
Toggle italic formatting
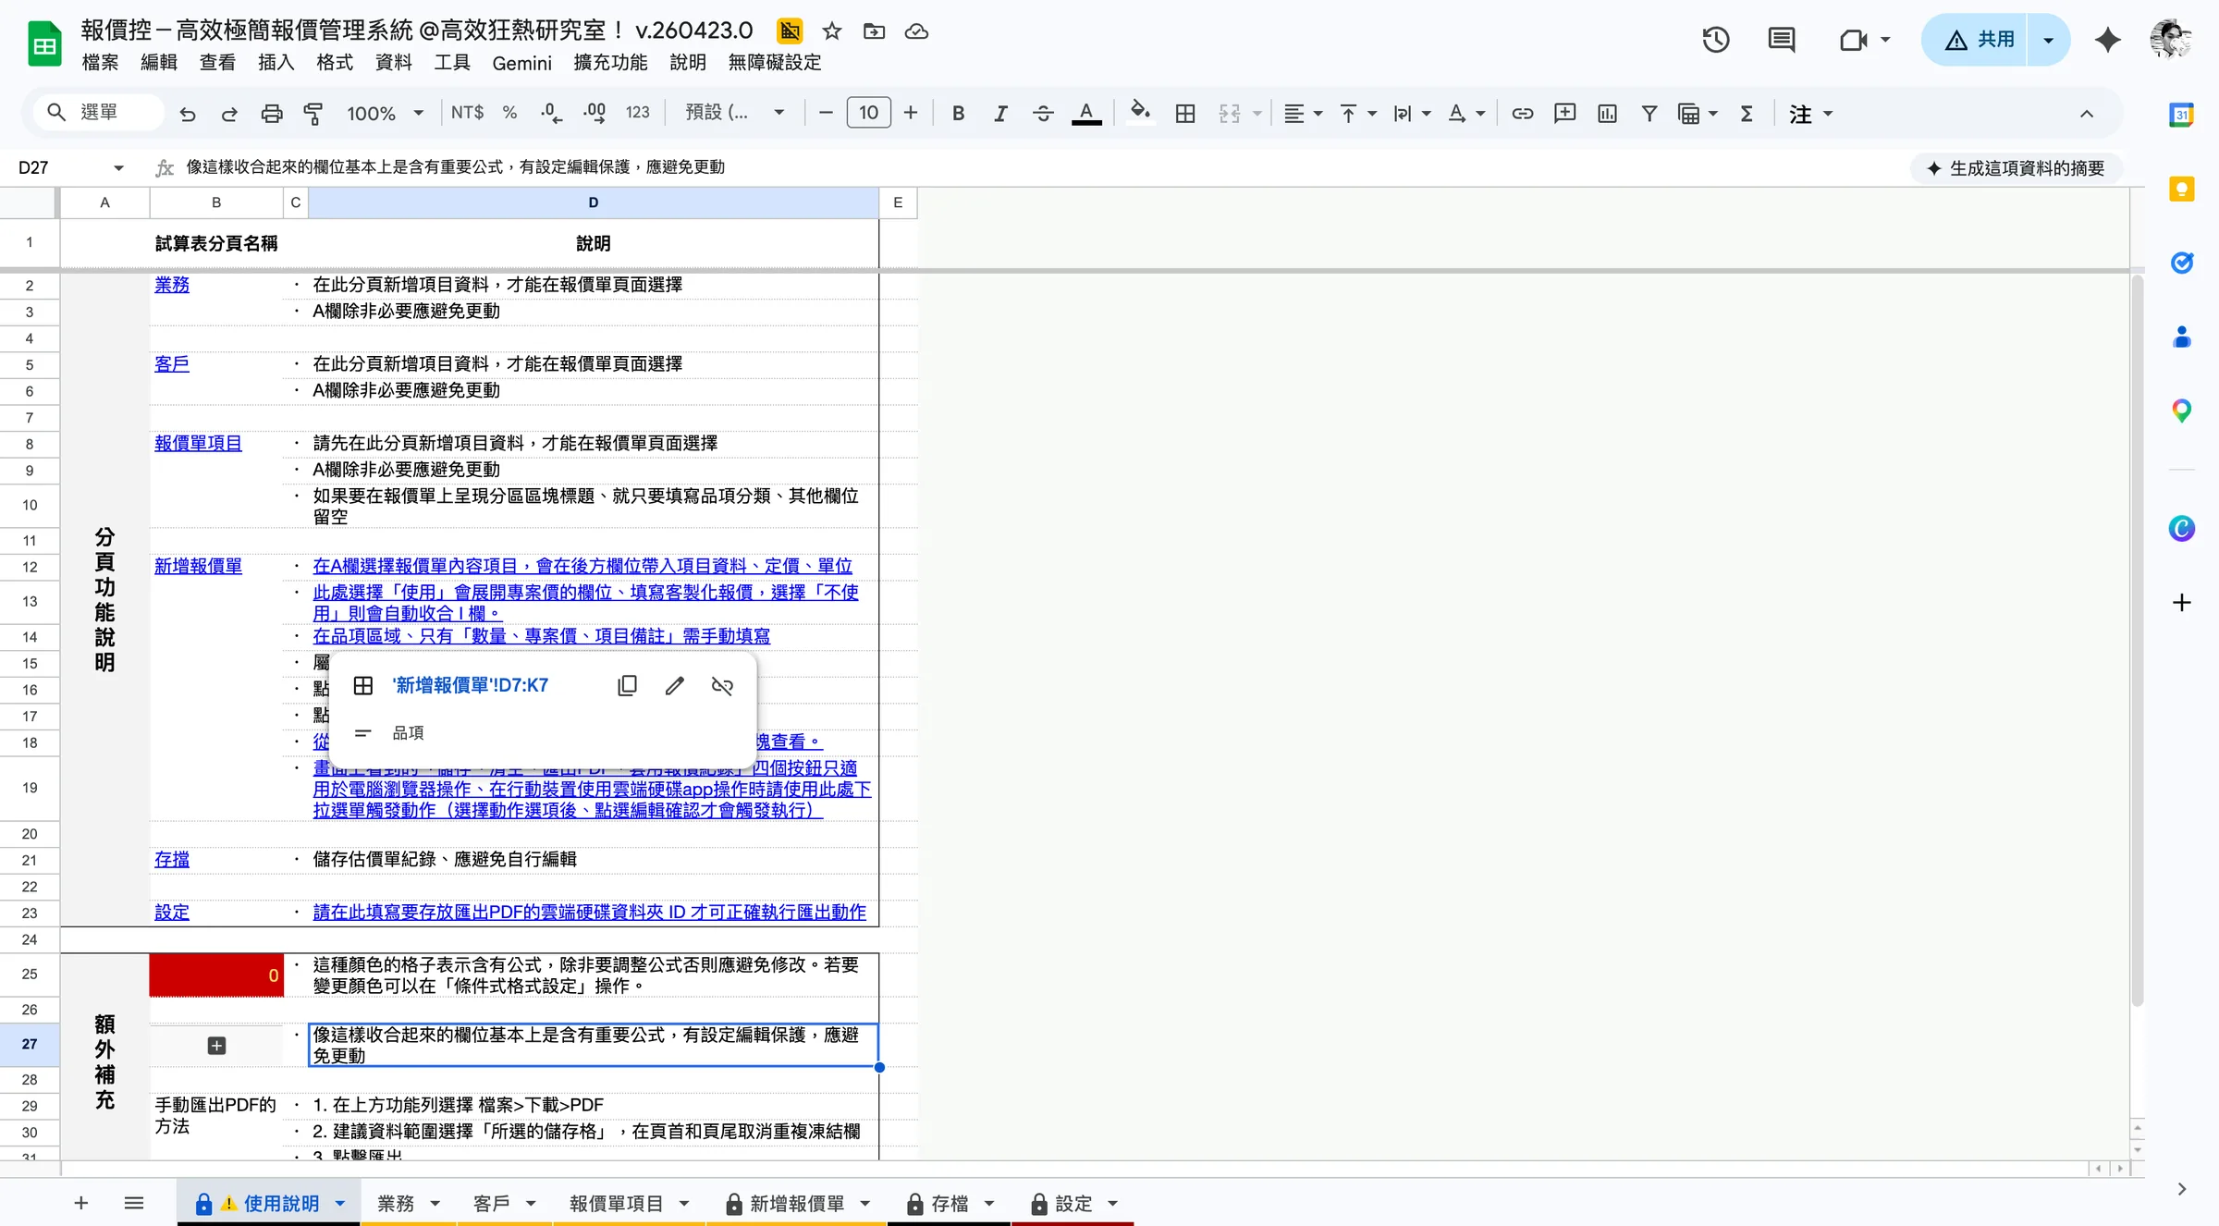pos(1000,113)
